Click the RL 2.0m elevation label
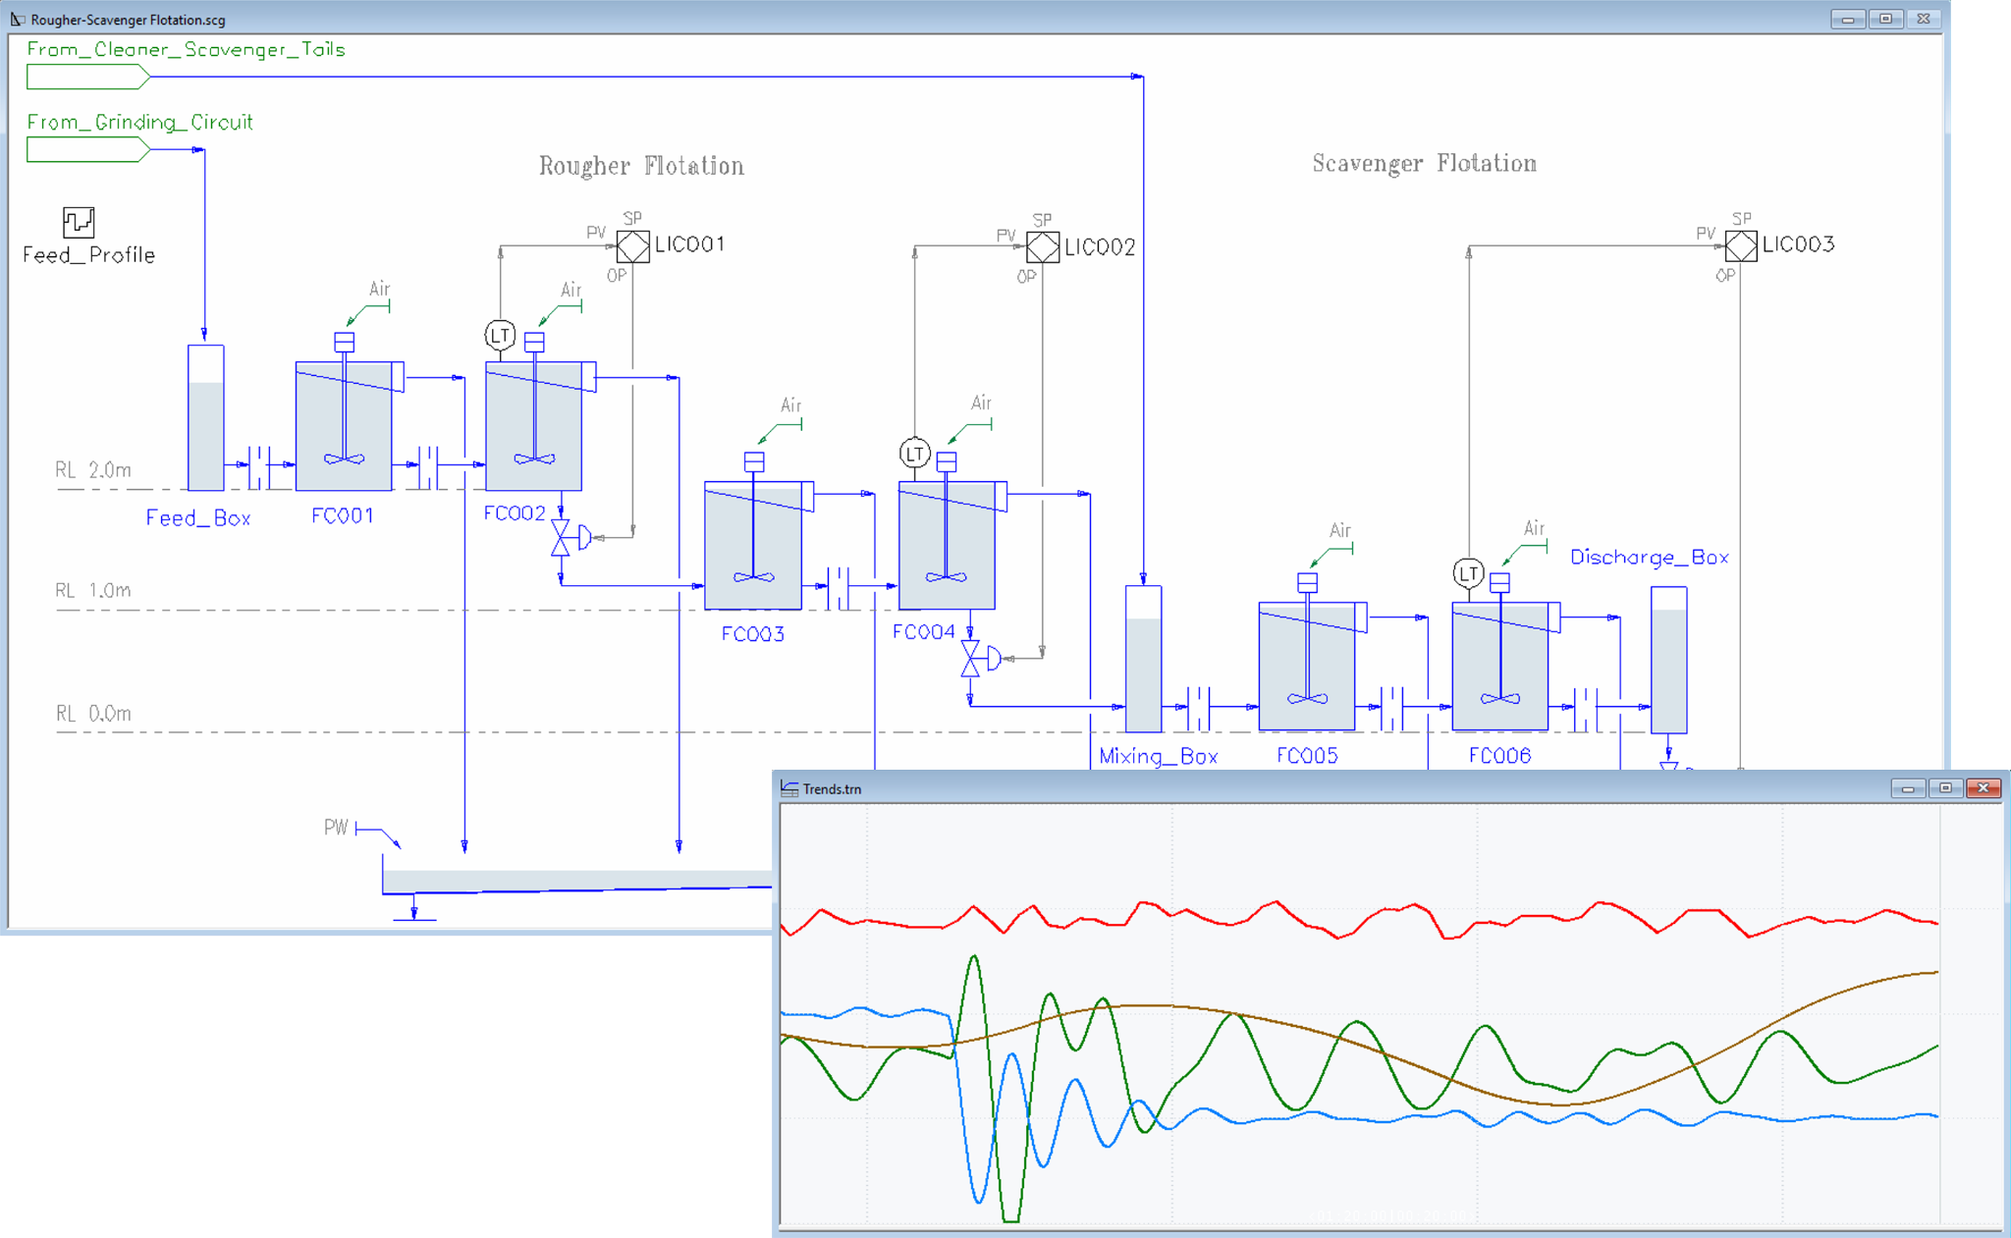 point(93,470)
